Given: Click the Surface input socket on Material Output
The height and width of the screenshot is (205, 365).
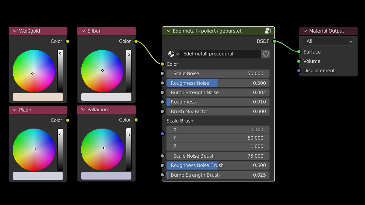Looking at the screenshot, I should 299,52.
